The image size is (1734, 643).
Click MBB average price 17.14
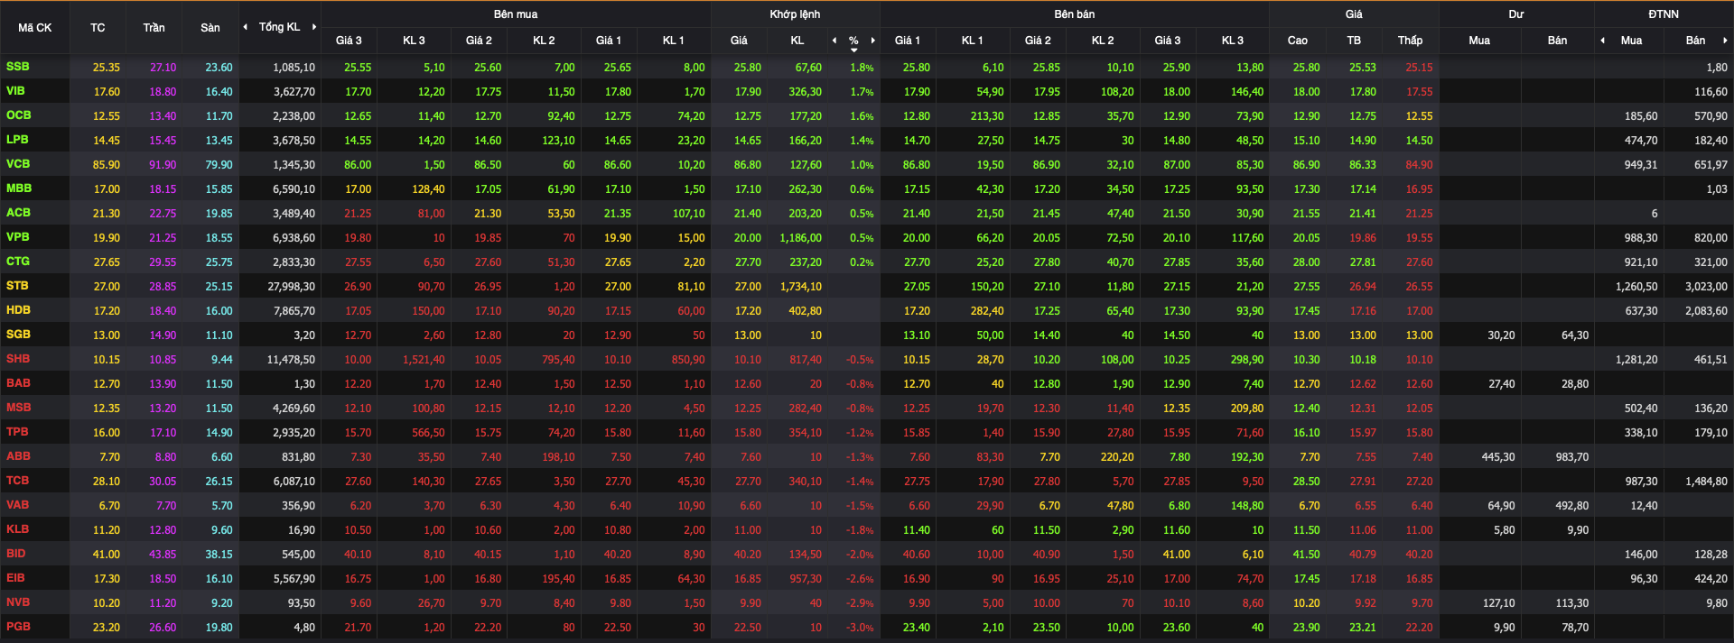tap(1363, 189)
